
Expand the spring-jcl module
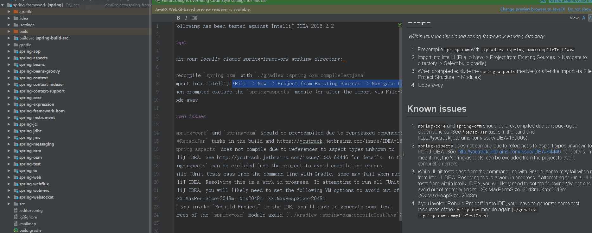(x=9, y=124)
